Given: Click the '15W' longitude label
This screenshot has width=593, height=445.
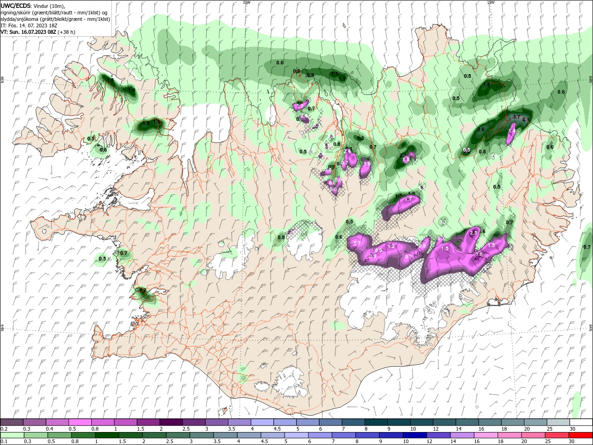Looking at the screenshot, I should click(491, 2).
